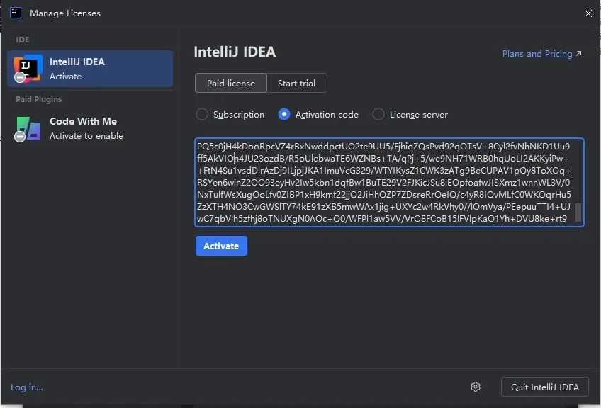Select the License server radio button

point(378,114)
